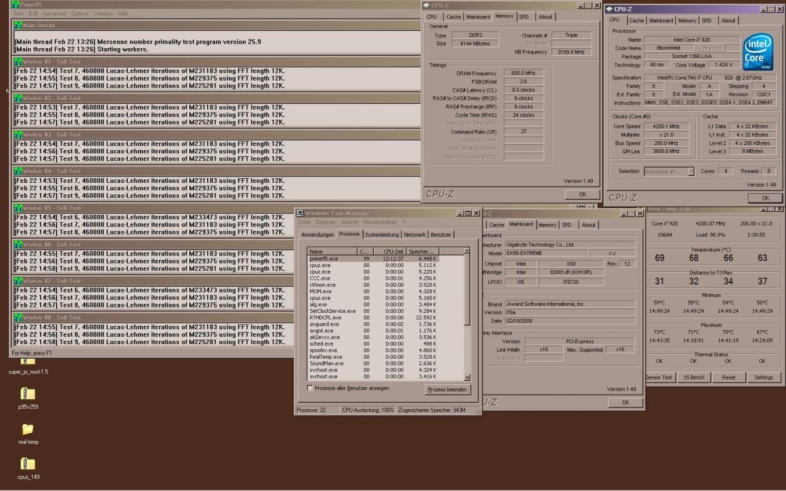
Task: Click 'Prozess beenden' button in Task-Manager
Action: pyautogui.click(x=448, y=389)
